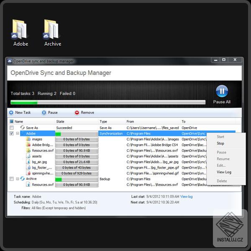
Task: Click the Resources.swf icon under Adobe
Action: point(28,151)
